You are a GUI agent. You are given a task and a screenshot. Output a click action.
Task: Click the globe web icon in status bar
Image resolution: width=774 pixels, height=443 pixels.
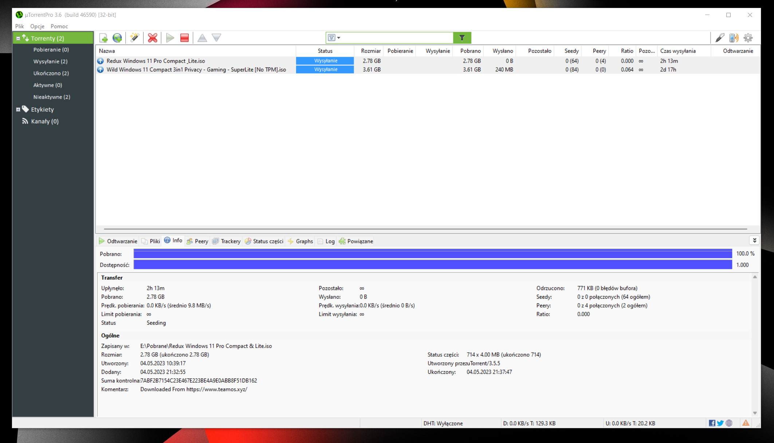[x=729, y=423]
